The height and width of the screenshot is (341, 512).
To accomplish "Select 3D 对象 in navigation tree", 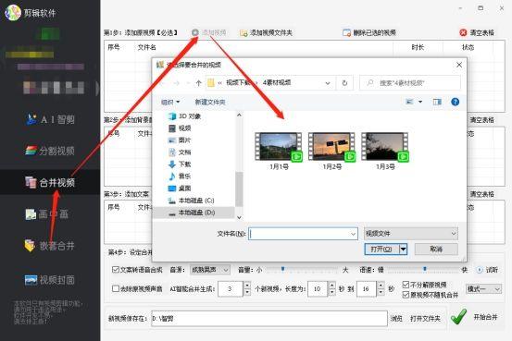I will point(184,116).
